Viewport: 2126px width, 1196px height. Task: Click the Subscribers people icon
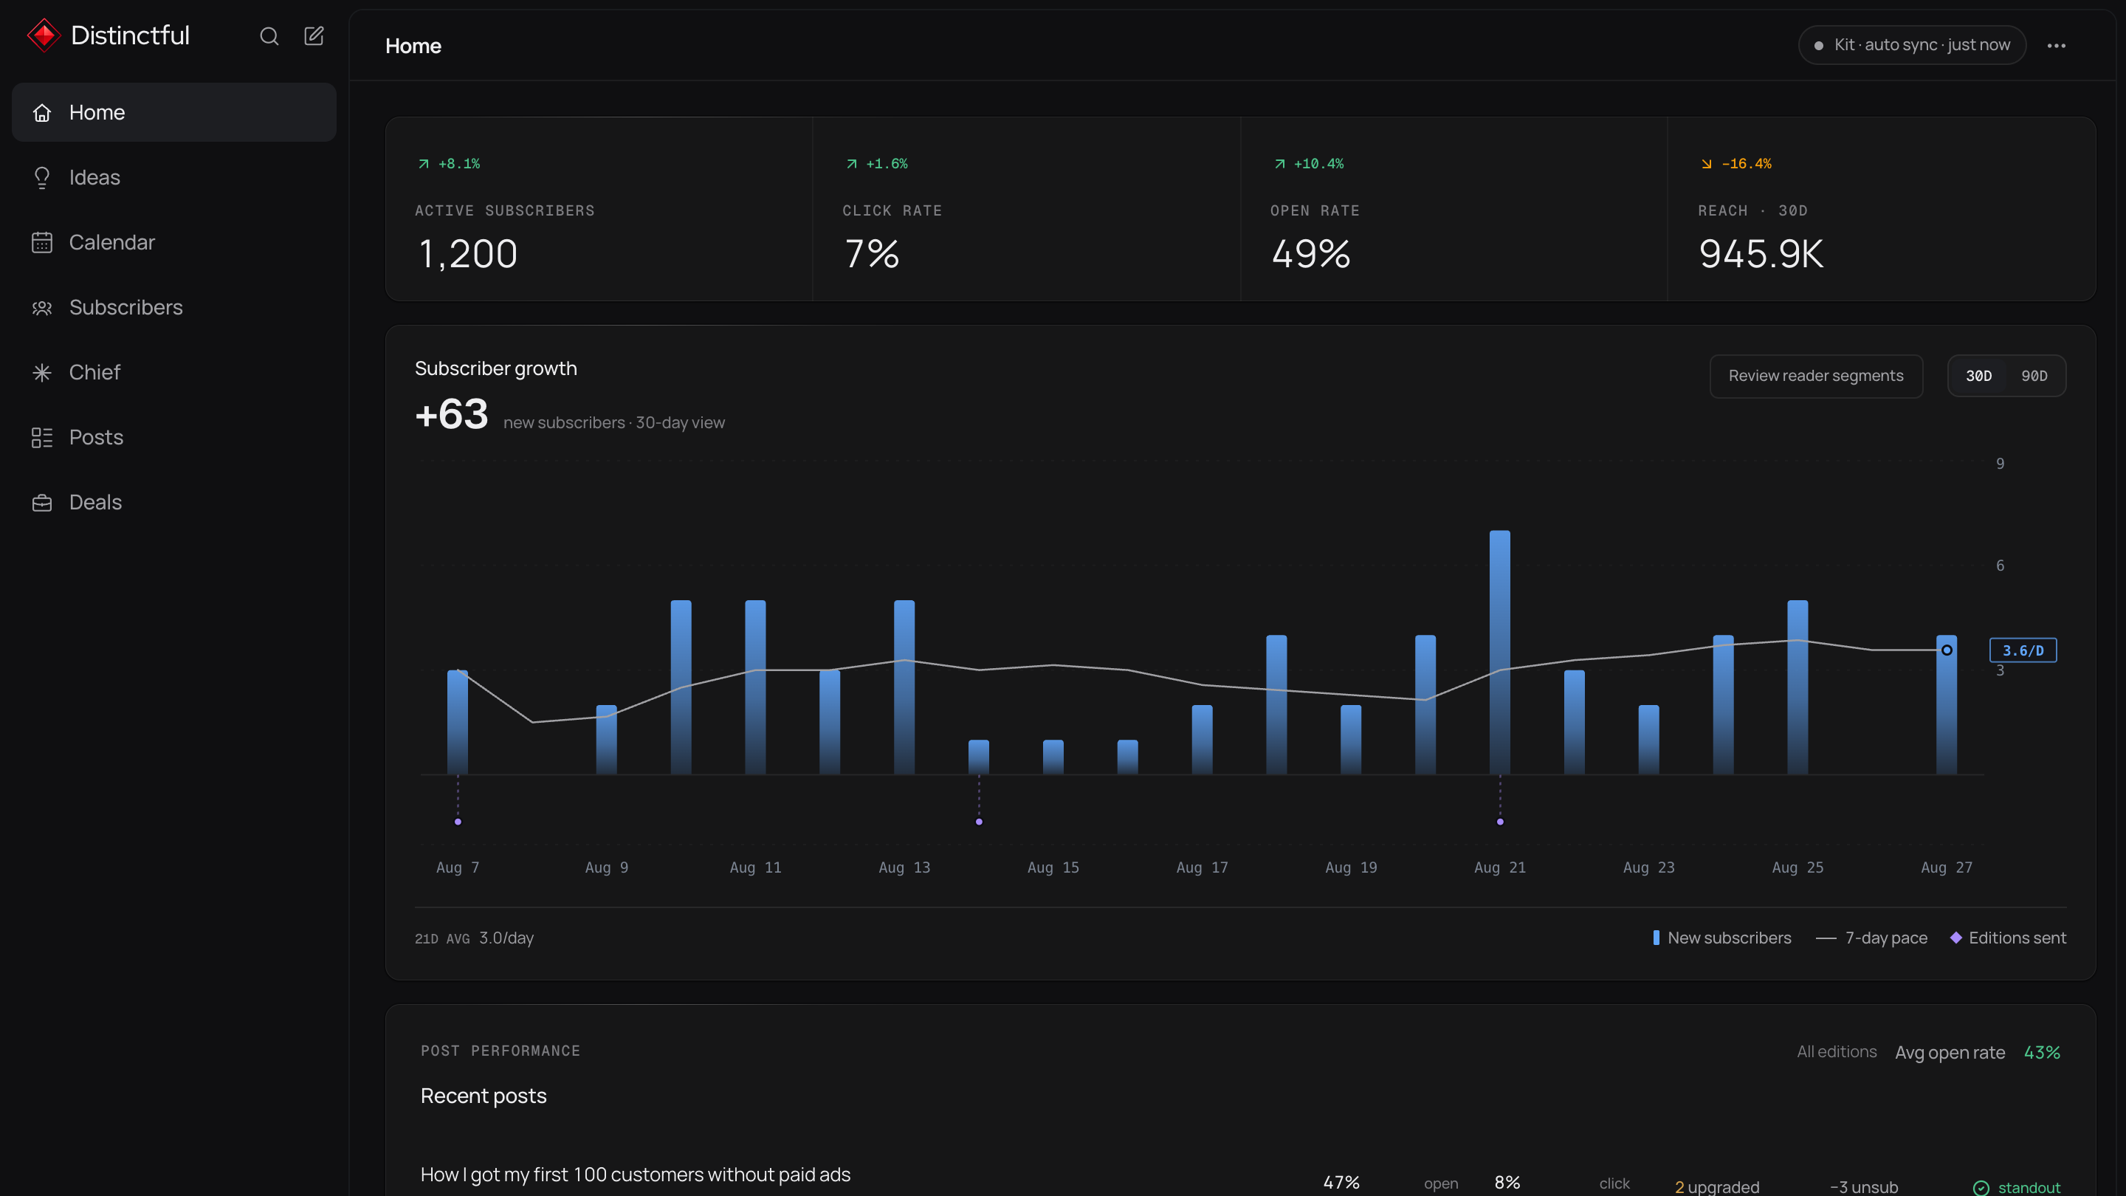click(x=42, y=308)
